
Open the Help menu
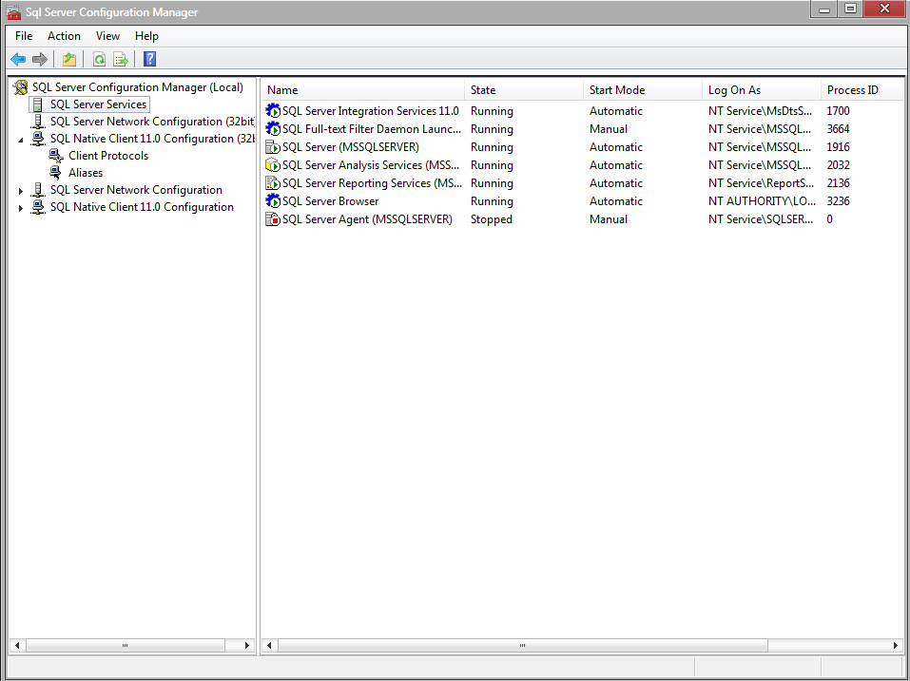[146, 36]
